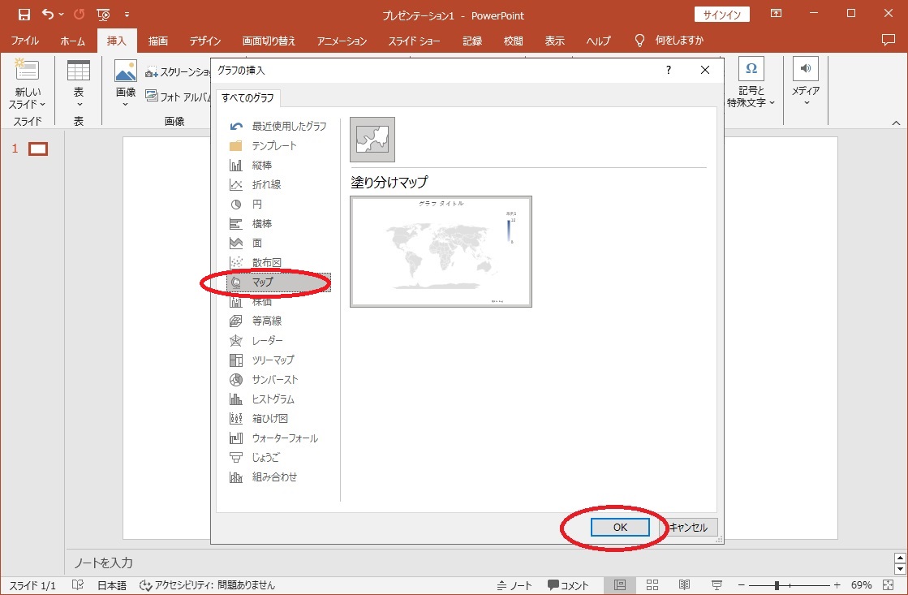Select the 円 (pie) chart type

pyautogui.click(x=257, y=205)
